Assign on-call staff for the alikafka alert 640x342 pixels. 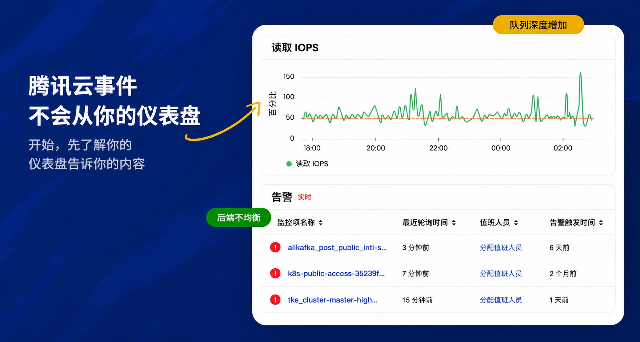click(x=501, y=248)
